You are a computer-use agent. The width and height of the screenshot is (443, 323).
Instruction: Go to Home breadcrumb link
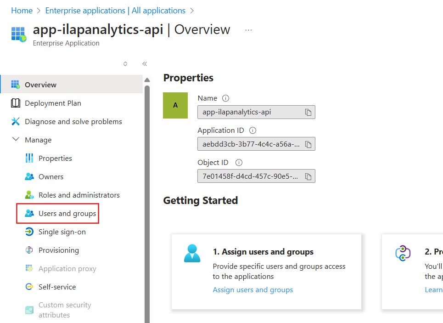(22, 11)
